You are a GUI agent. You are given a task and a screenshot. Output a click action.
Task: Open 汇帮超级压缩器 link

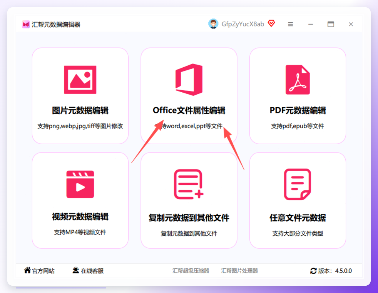click(x=191, y=271)
